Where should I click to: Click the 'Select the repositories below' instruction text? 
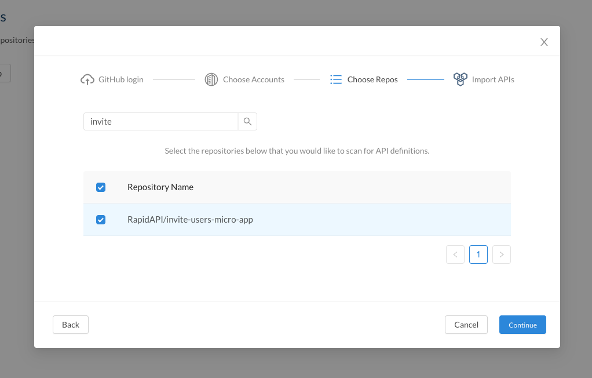(297, 151)
